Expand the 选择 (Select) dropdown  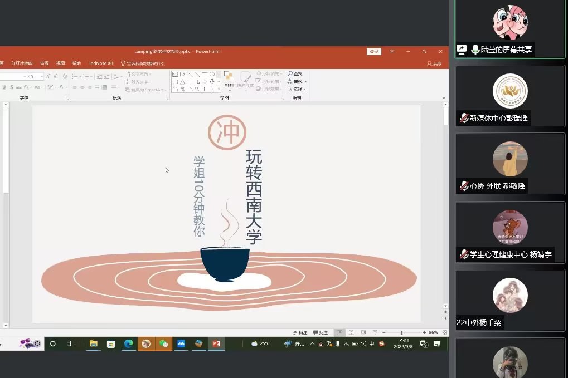(299, 89)
